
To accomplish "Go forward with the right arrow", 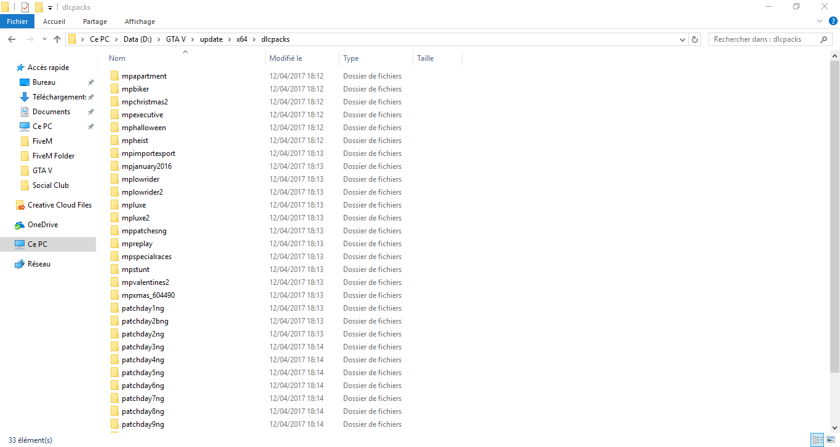I will tap(30, 39).
